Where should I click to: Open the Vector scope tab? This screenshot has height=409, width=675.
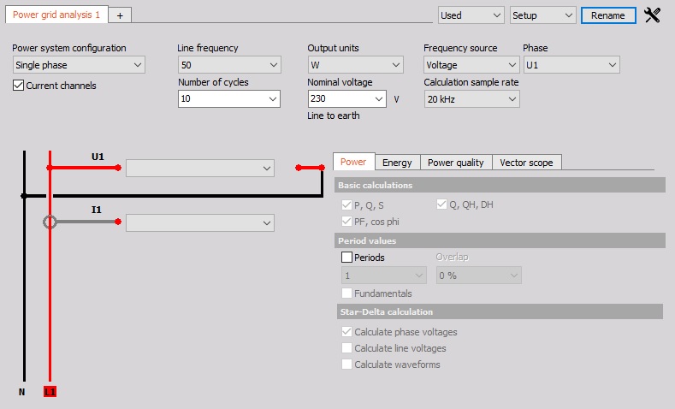click(x=526, y=163)
